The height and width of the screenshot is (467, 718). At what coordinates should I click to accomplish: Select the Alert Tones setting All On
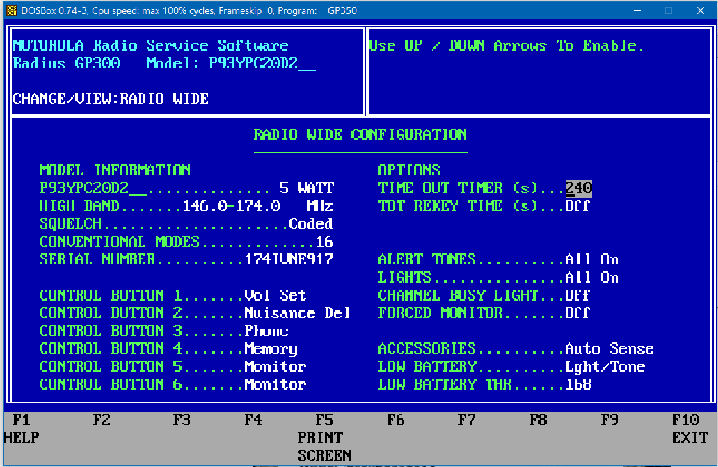[x=591, y=260]
